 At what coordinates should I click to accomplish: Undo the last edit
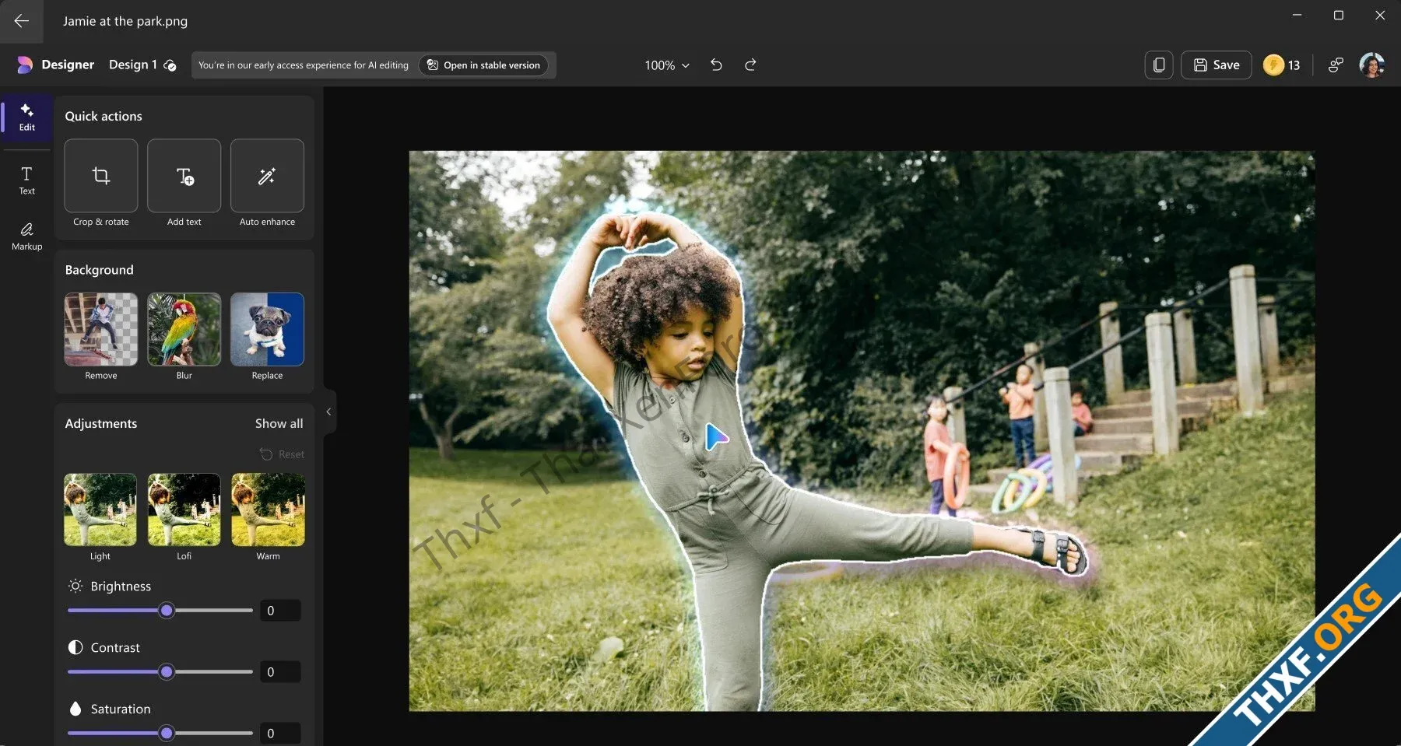pyautogui.click(x=716, y=65)
